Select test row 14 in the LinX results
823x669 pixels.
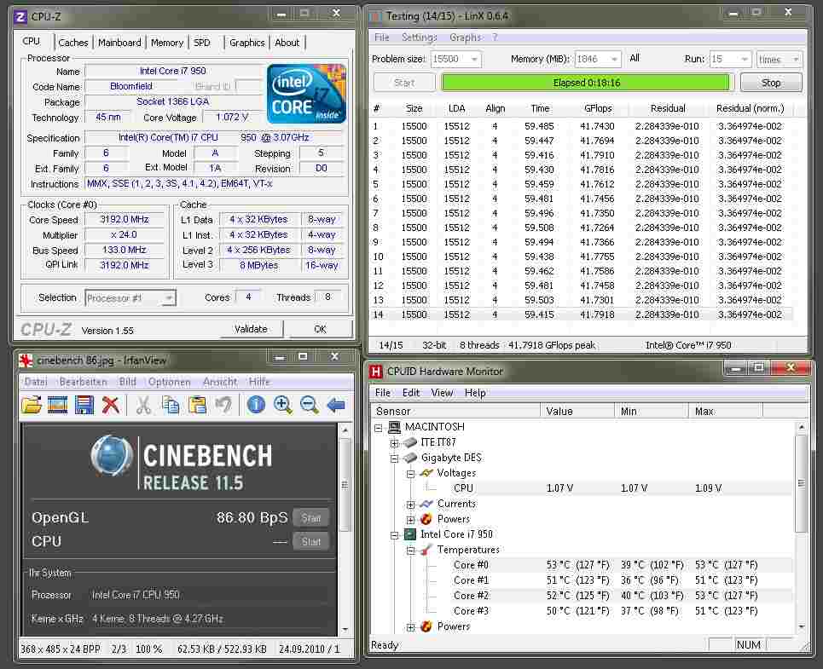pyautogui.click(x=581, y=314)
